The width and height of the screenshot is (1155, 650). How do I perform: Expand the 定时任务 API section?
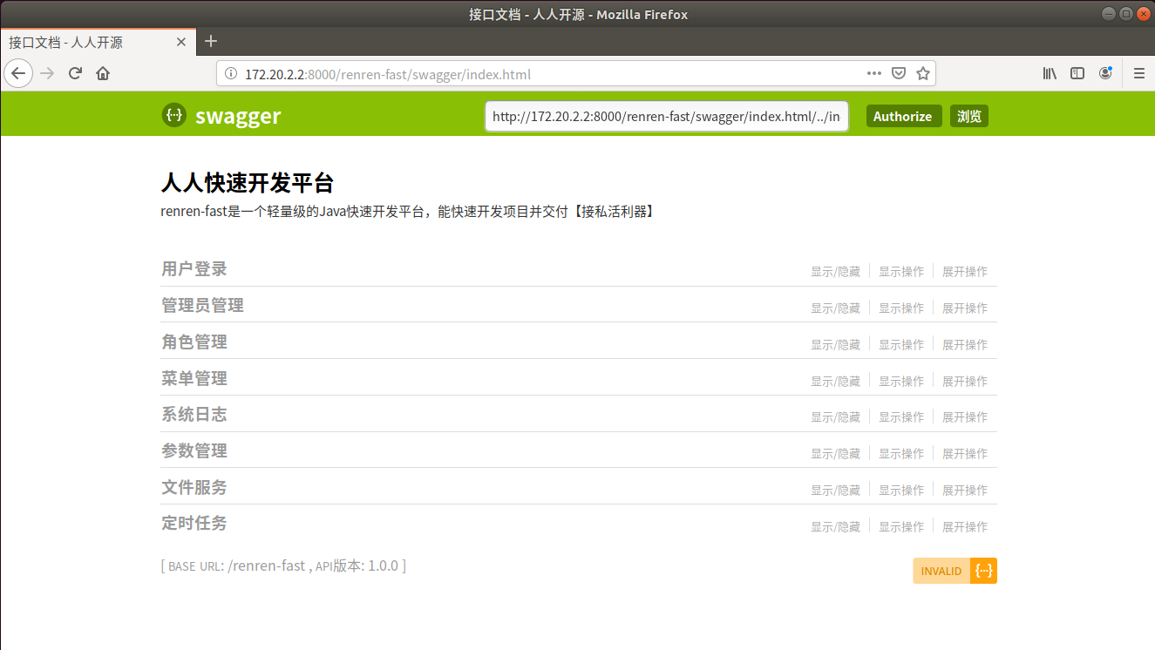coord(194,523)
